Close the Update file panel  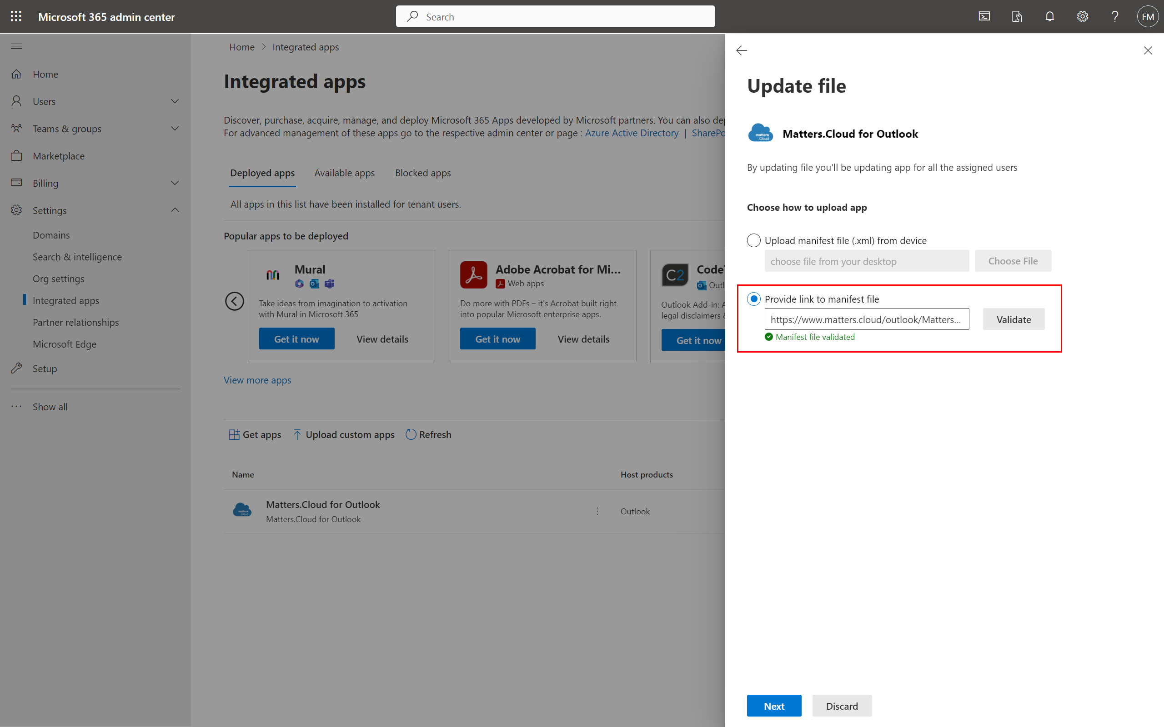point(1148,50)
